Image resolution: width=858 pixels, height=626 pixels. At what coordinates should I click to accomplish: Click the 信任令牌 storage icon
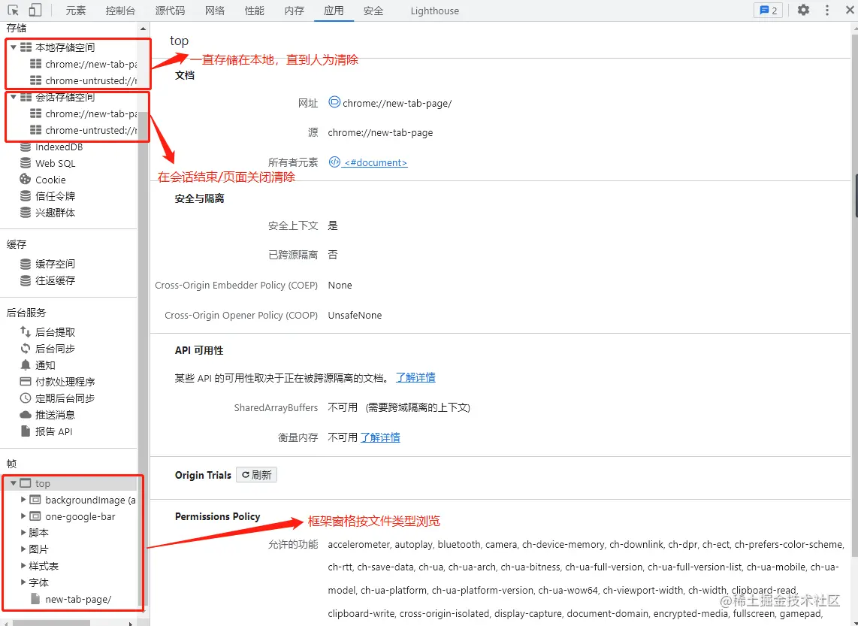[x=26, y=196]
